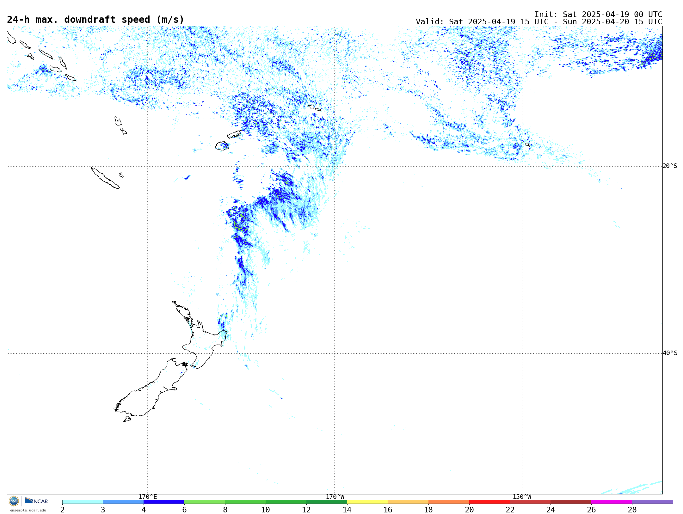Click the 170°W longitude label

335,497
